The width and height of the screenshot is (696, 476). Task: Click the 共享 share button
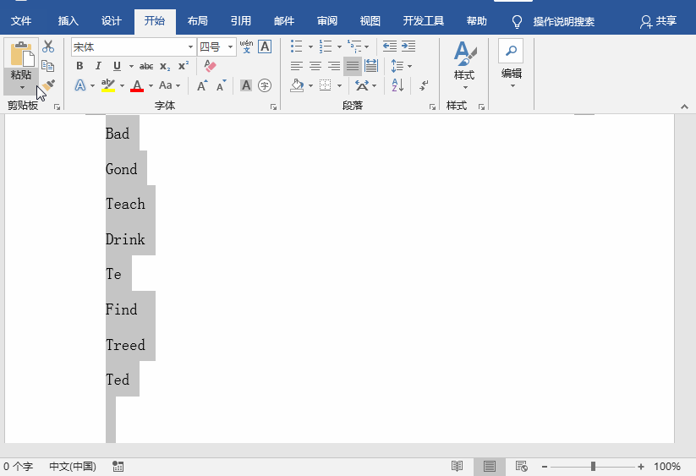click(x=659, y=21)
